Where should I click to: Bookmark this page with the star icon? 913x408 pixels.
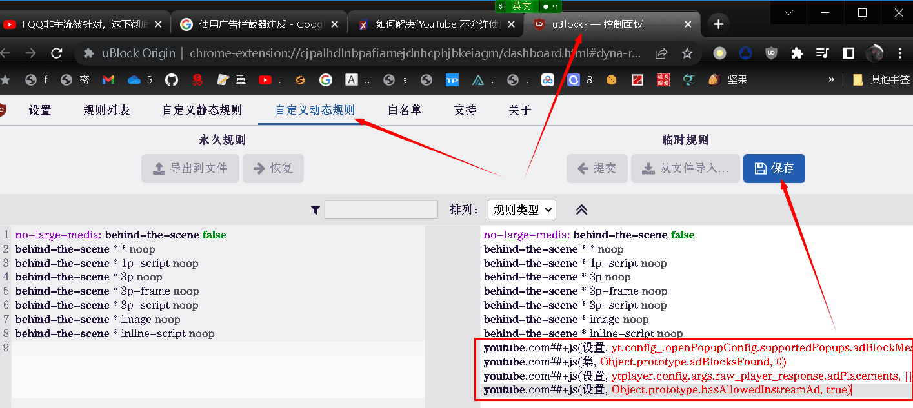click(687, 53)
